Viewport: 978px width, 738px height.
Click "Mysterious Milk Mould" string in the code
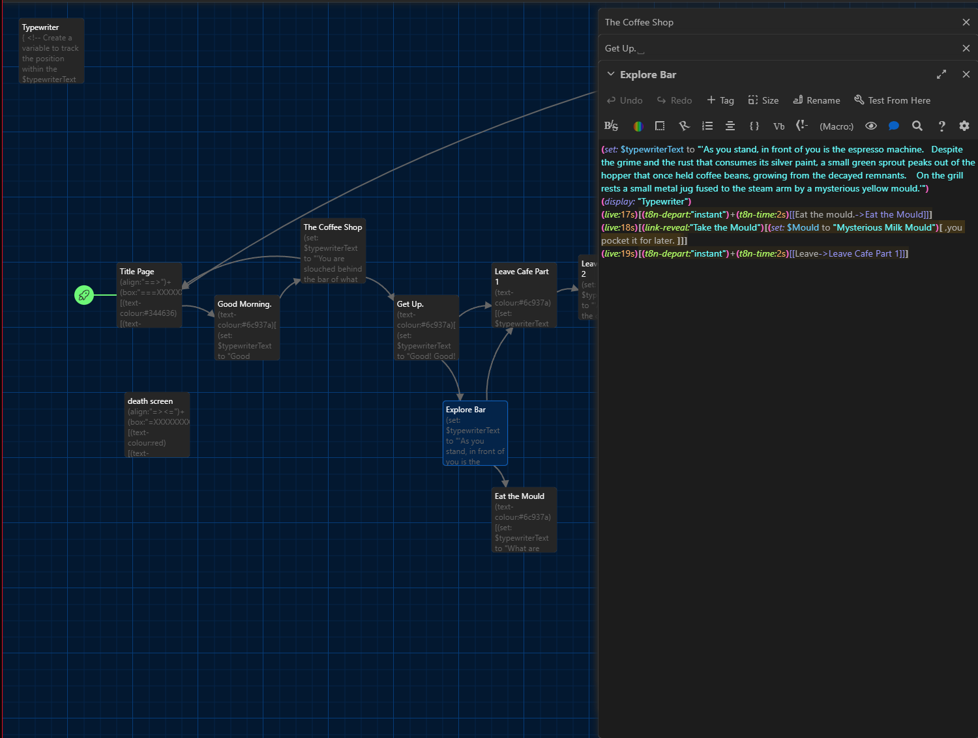click(885, 227)
